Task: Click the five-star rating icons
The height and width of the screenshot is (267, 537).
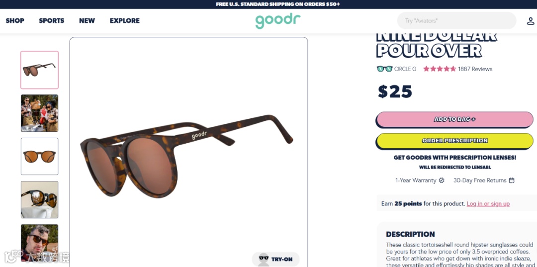Action: [440, 69]
